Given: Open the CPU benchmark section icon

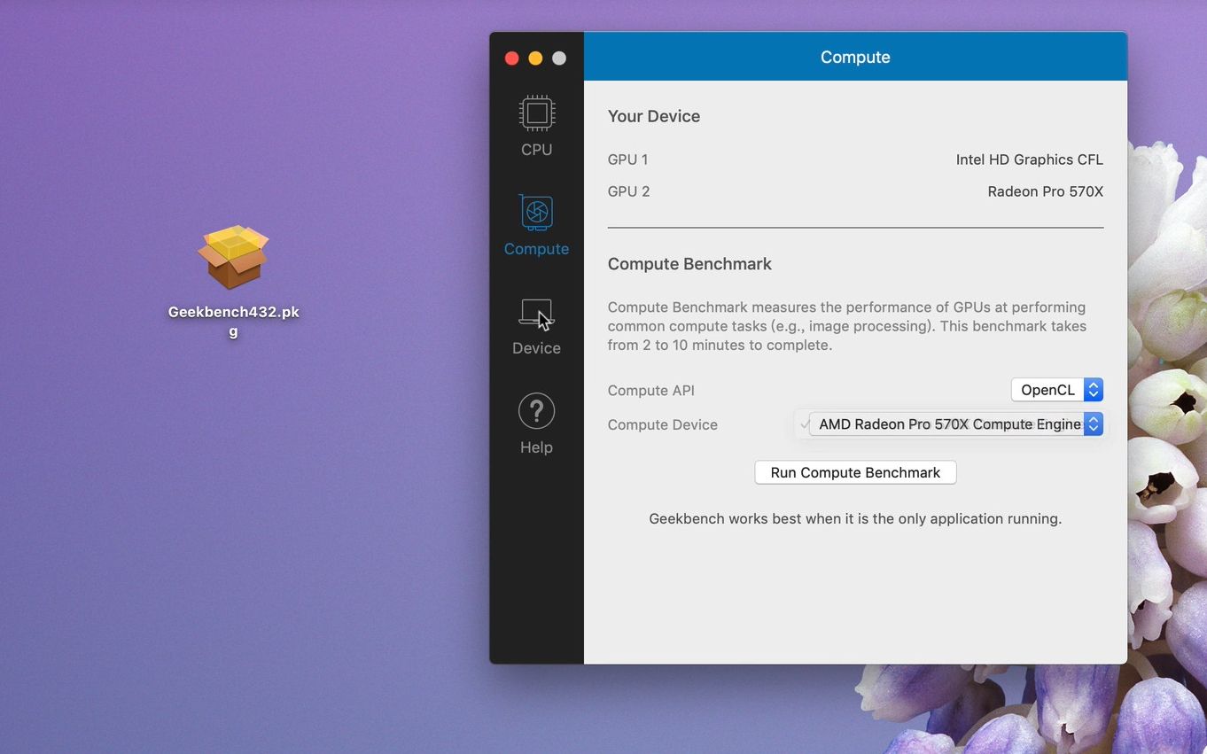Looking at the screenshot, I should click(536, 113).
